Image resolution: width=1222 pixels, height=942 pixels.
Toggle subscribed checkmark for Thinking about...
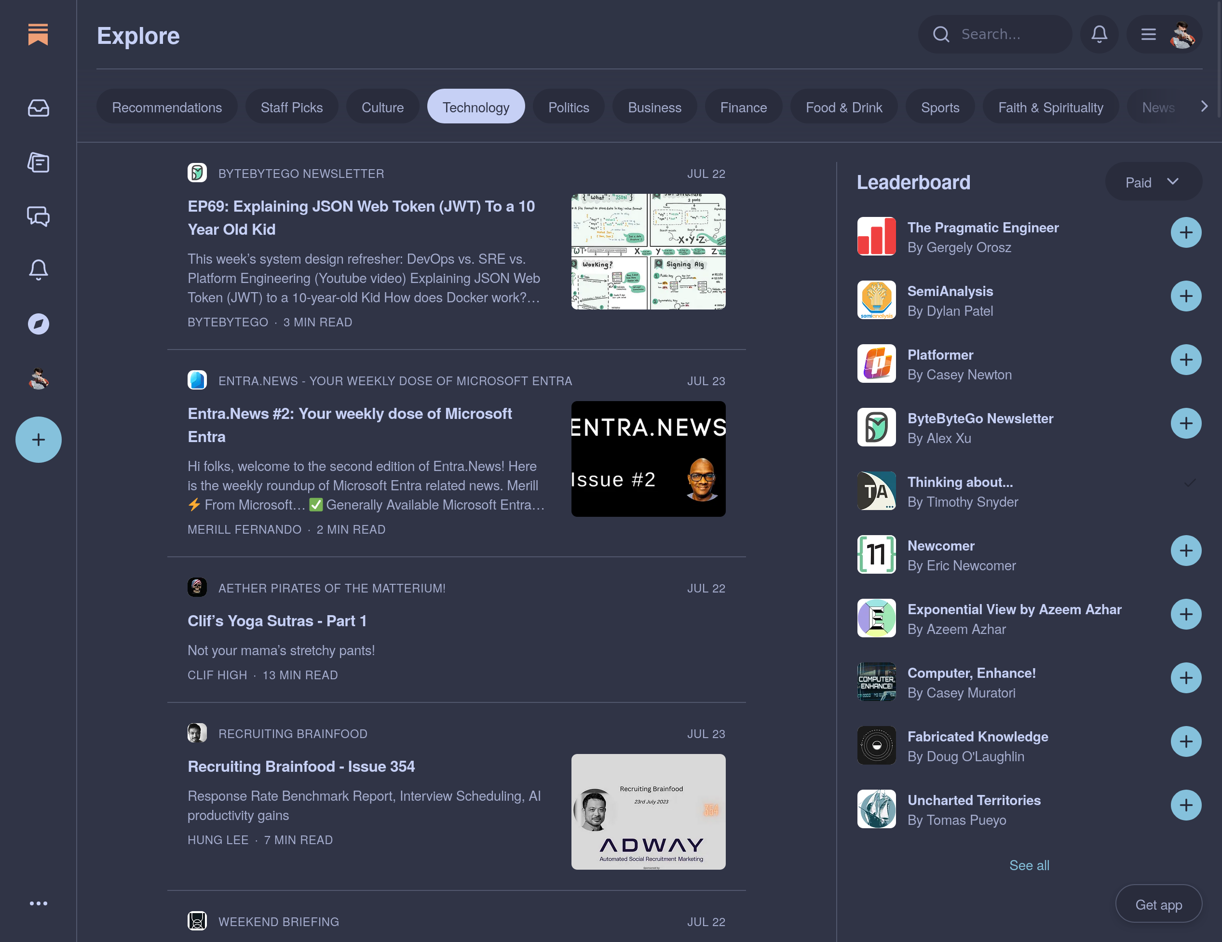click(x=1190, y=483)
